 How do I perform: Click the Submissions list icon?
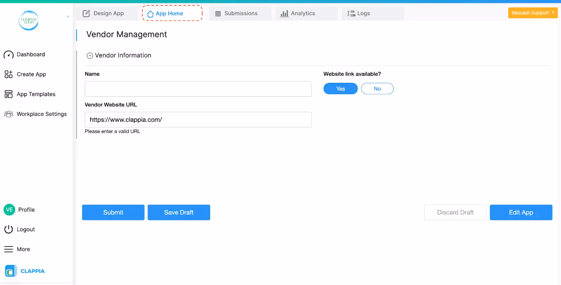(x=218, y=14)
